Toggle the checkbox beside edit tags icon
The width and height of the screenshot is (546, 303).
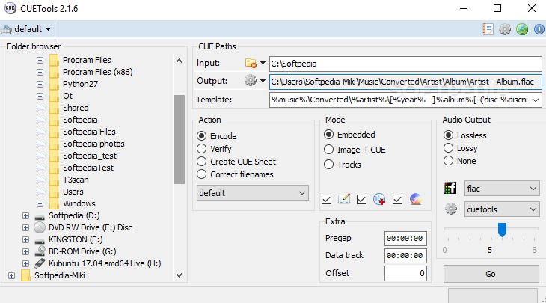[x=326, y=199]
